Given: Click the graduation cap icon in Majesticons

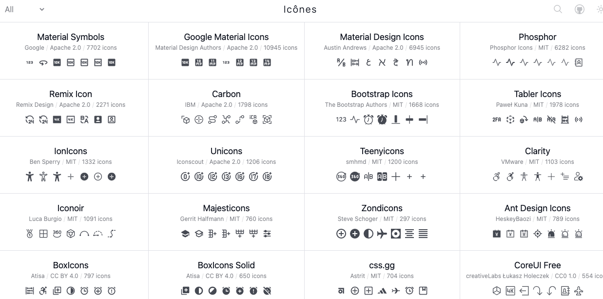Looking at the screenshot, I should click(185, 234).
